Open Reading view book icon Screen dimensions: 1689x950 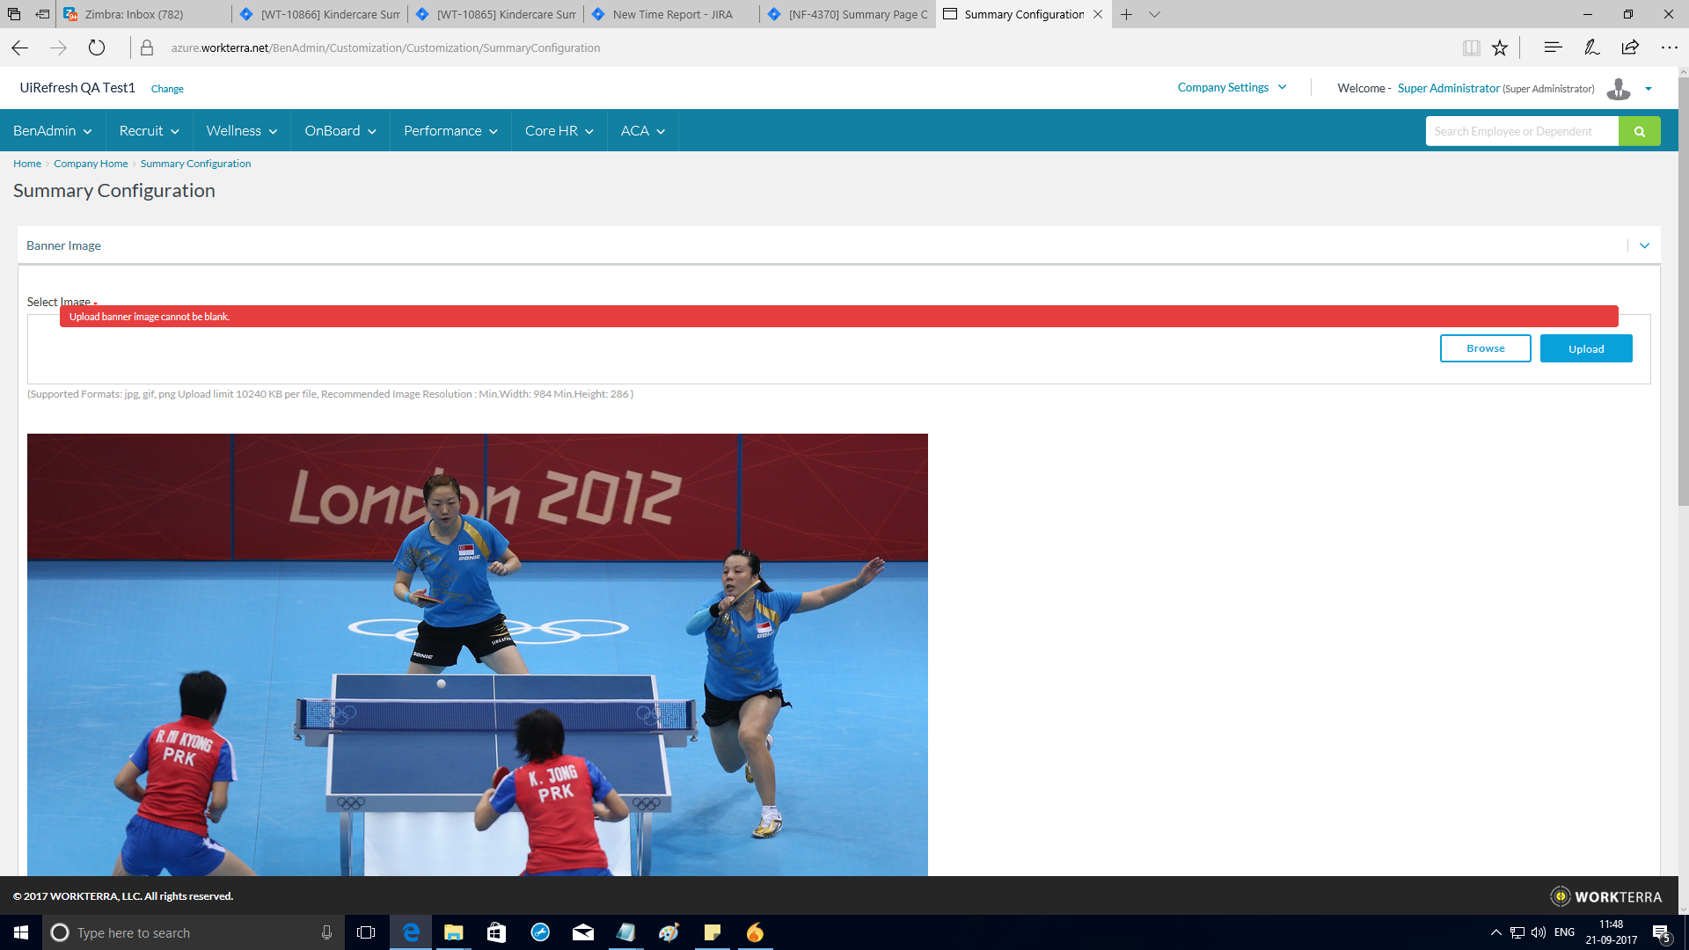pos(1471,48)
